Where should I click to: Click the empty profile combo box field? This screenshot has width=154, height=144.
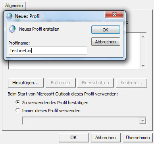point(81,121)
